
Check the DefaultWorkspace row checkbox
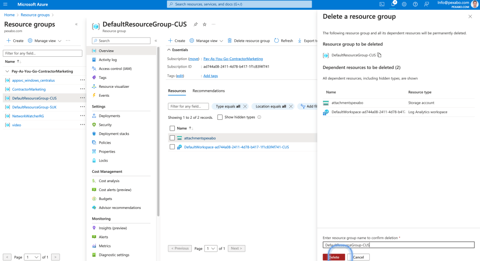(172, 147)
